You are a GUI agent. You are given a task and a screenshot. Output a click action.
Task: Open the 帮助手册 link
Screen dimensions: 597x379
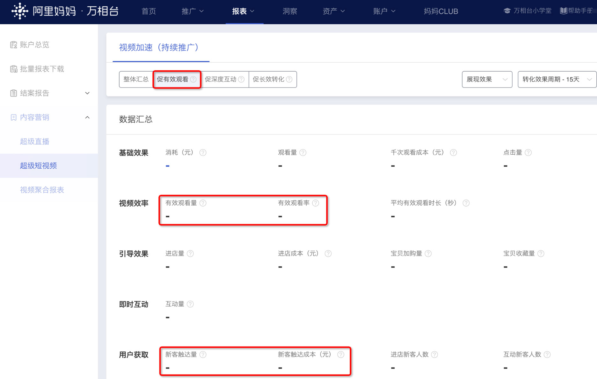click(576, 11)
